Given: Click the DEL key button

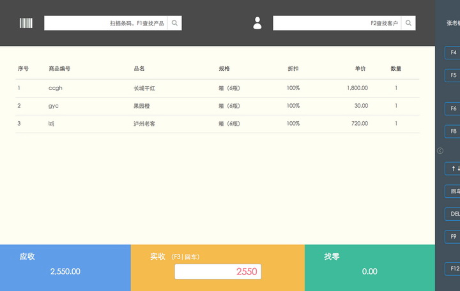Looking at the screenshot, I should coord(453,214).
